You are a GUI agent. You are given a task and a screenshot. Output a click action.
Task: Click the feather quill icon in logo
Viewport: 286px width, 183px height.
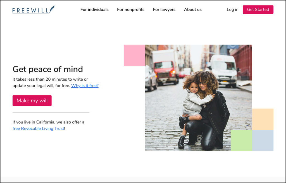point(52,9)
